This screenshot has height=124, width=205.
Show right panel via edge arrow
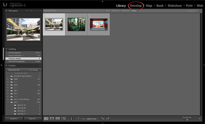(204, 65)
